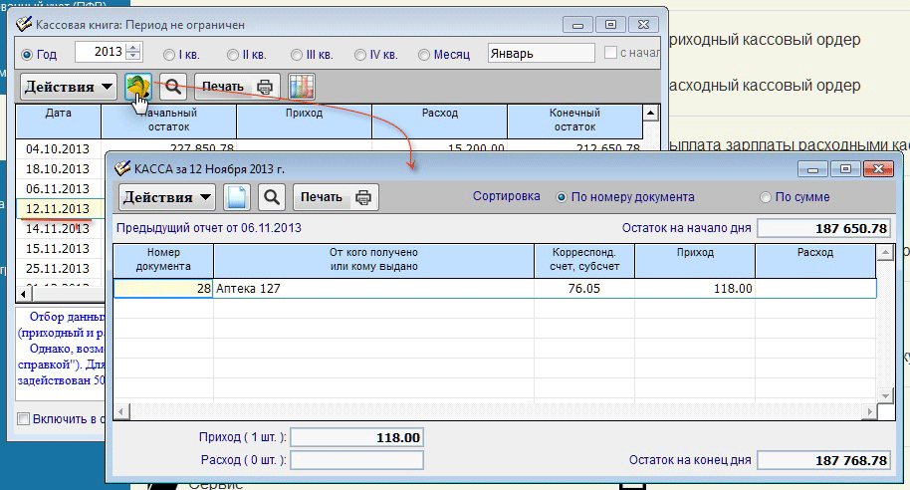Select the date row 14.11.2013
The height and width of the screenshot is (490, 910).
coord(58,228)
